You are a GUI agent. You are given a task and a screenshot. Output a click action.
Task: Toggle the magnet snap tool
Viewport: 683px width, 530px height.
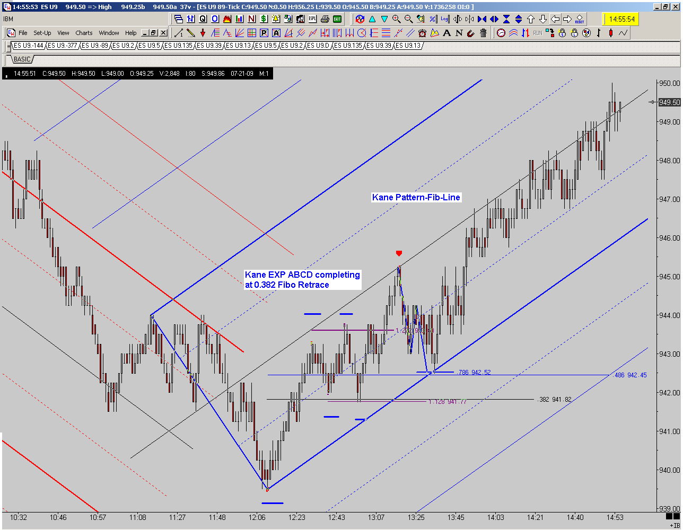[x=471, y=33]
